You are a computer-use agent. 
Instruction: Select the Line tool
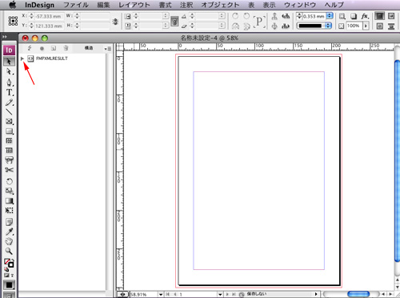point(9,112)
